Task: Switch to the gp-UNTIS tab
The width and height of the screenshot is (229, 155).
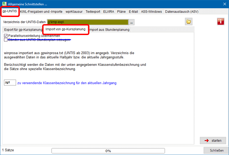Action: [10, 11]
